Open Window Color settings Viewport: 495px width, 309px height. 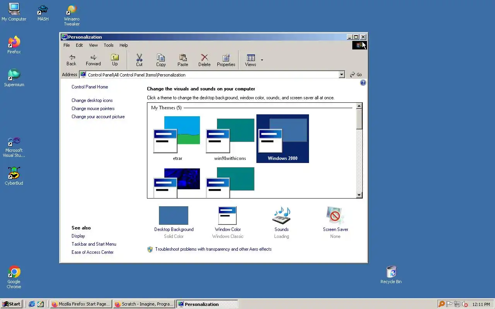227,222
